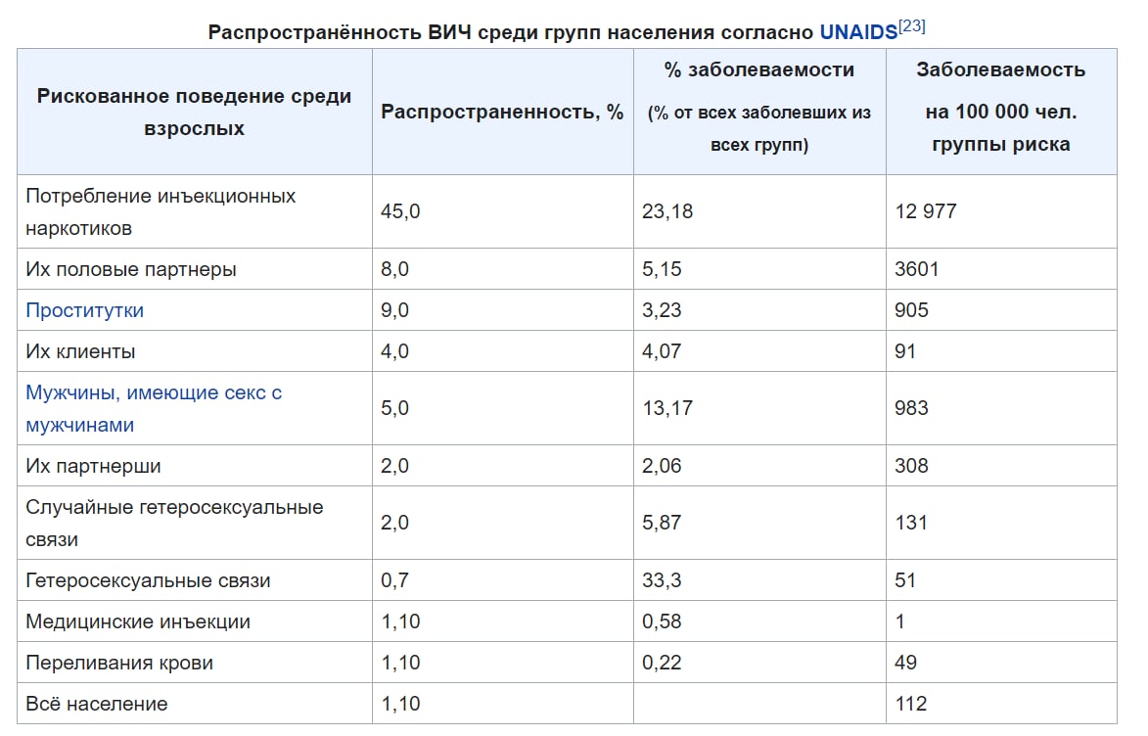This screenshot has width=1148, height=736.
Task: Select the 0,58 cell
Action: coord(760,621)
